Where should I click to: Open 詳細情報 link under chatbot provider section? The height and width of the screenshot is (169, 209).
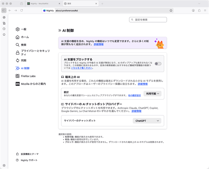click(x=136, y=111)
